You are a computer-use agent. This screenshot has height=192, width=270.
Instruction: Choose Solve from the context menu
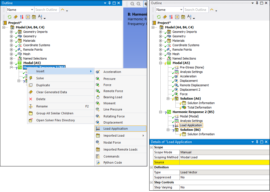point(40,78)
